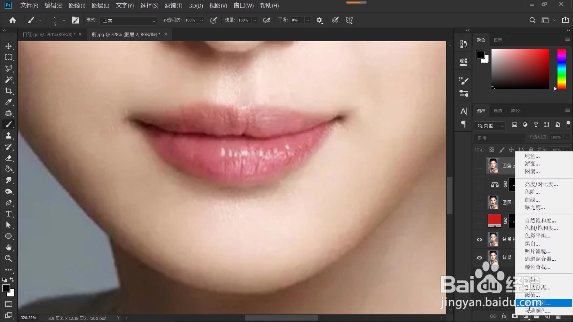Toggle pressure for opacity icon
Viewport: 573px width, 322px height.
(213, 20)
